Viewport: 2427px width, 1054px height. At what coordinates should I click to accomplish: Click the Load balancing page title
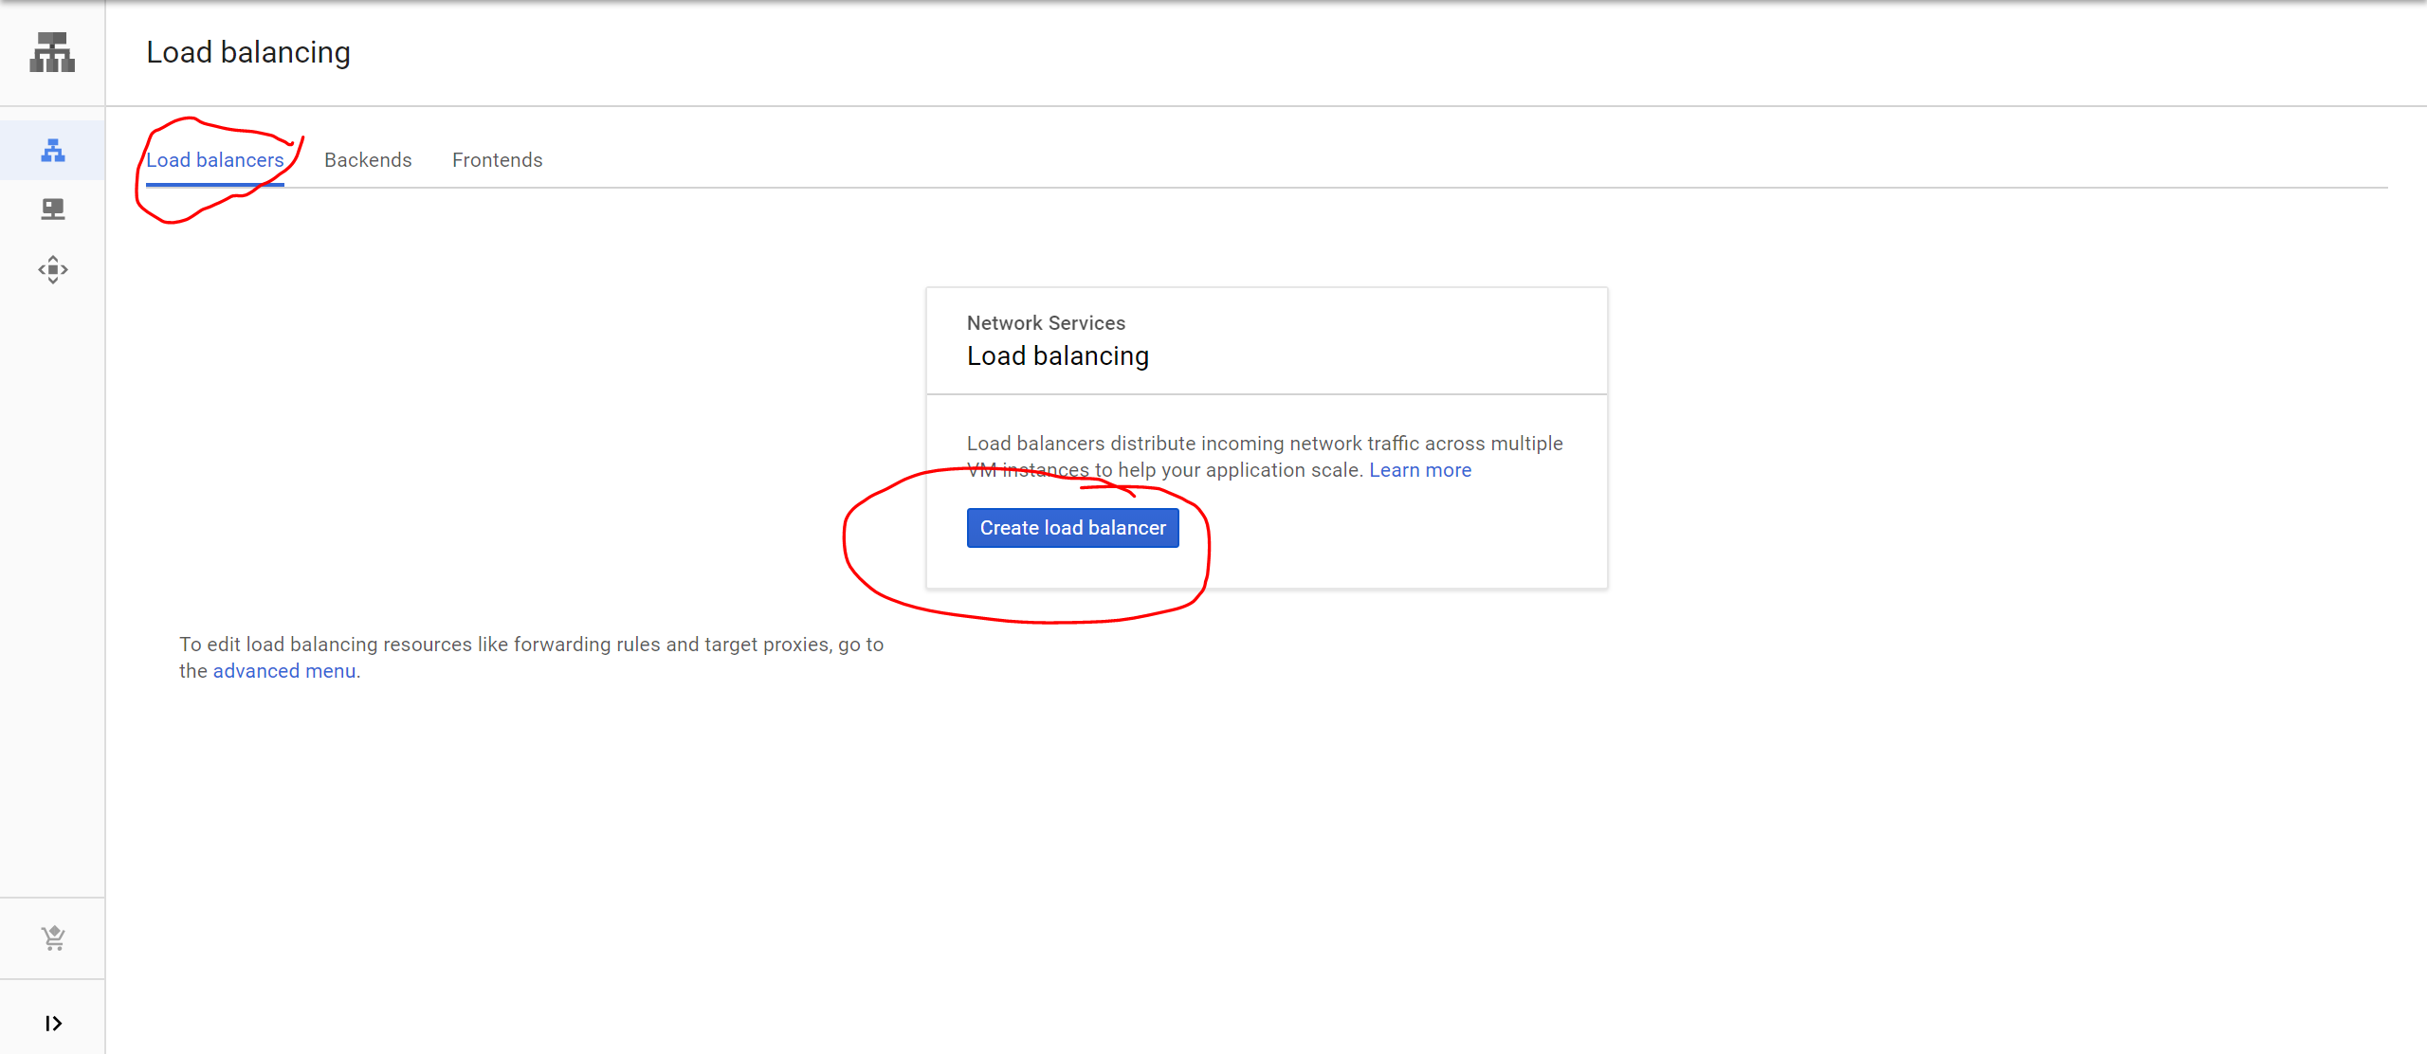pyautogui.click(x=248, y=52)
